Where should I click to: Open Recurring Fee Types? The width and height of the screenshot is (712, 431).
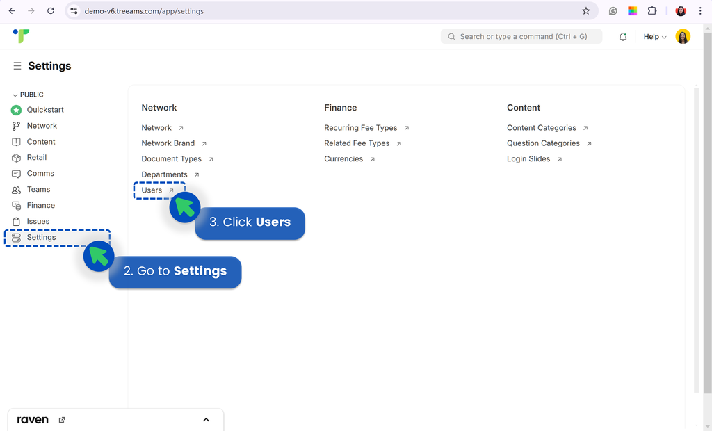coord(360,127)
